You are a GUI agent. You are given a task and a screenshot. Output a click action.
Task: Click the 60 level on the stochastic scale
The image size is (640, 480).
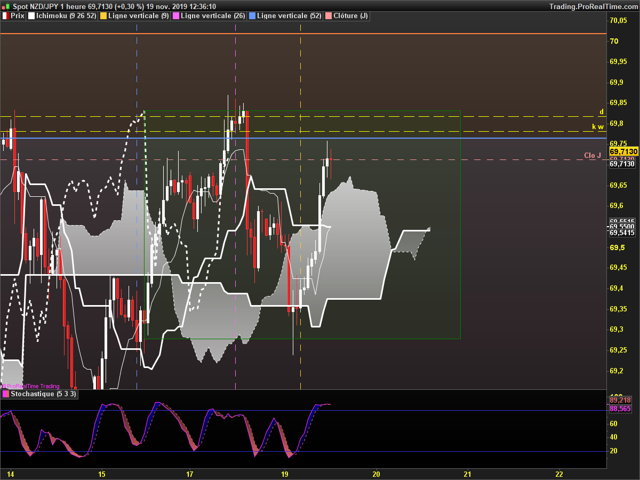click(614, 423)
